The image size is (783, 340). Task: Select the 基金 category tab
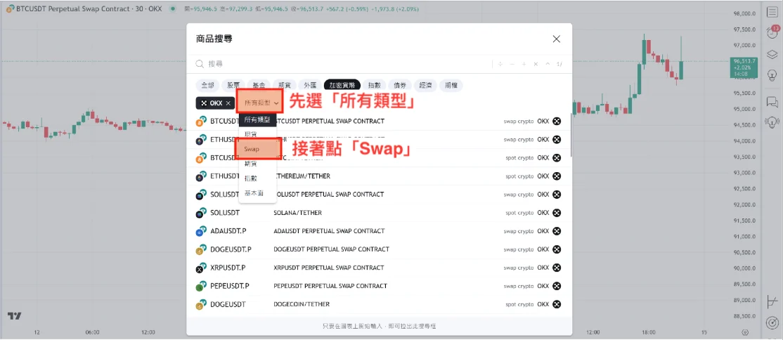(x=259, y=86)
